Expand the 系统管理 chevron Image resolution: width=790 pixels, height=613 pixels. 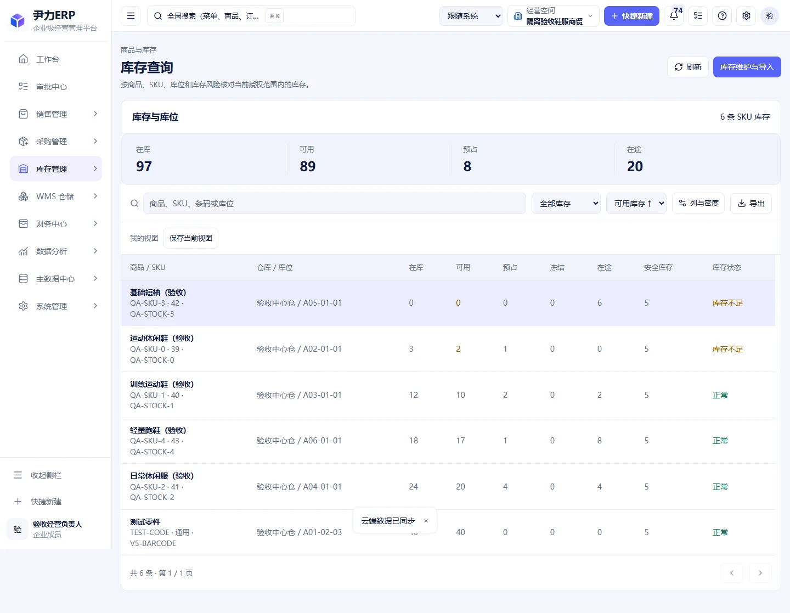pos(95,306)
